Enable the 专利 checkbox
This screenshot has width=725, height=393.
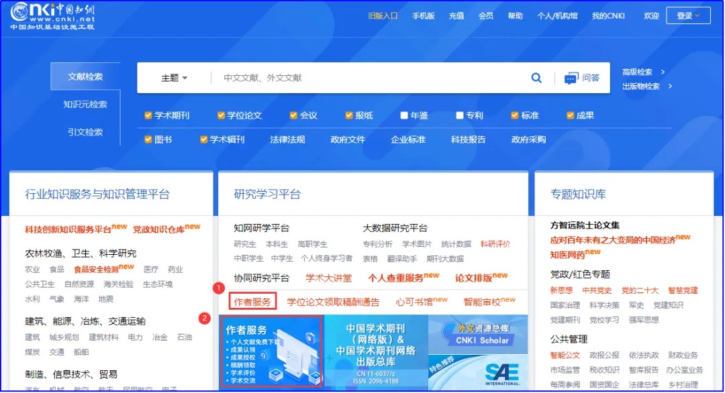460,115
